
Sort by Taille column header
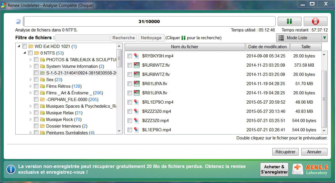306,47
